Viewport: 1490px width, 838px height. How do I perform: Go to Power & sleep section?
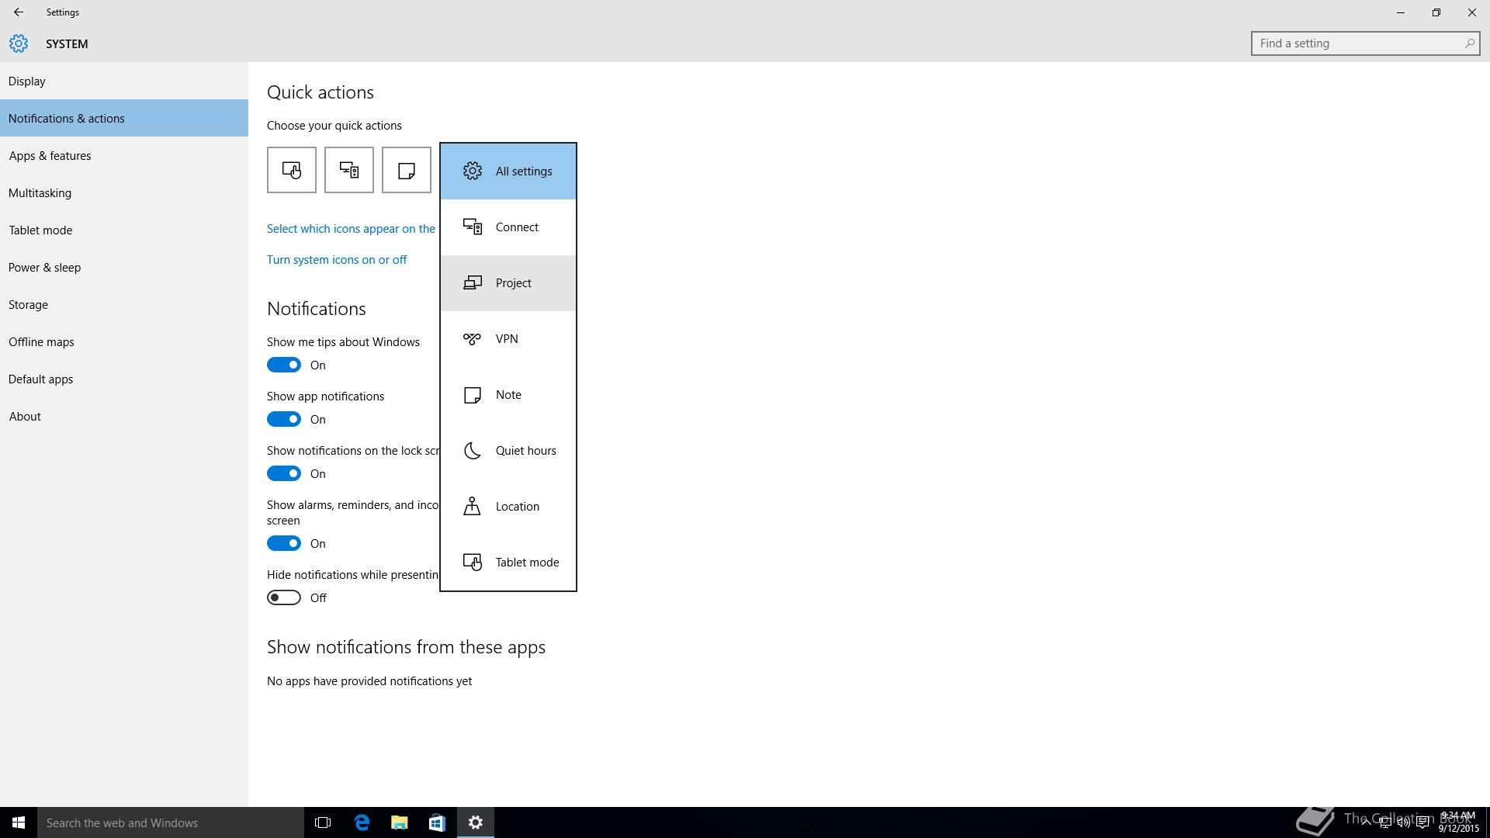(44, 268)
